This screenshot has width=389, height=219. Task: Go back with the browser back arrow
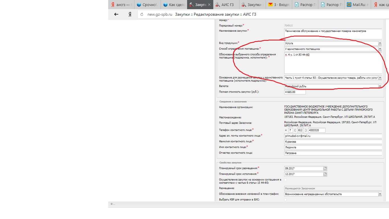(x=116, y=14)
